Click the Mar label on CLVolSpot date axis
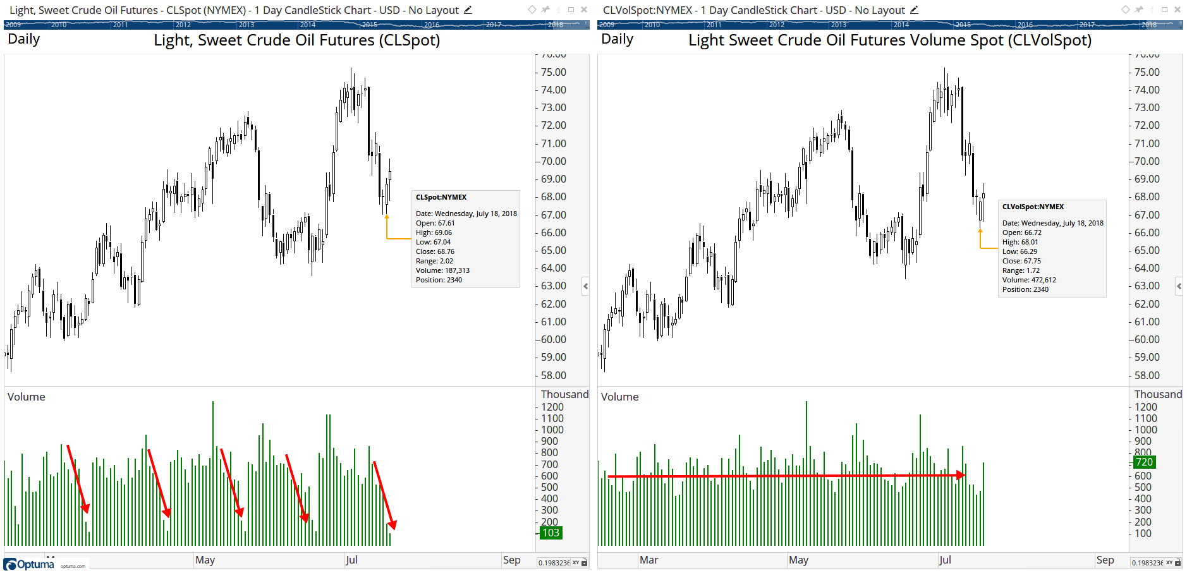The image size is (1187, 573). point(649,560)
